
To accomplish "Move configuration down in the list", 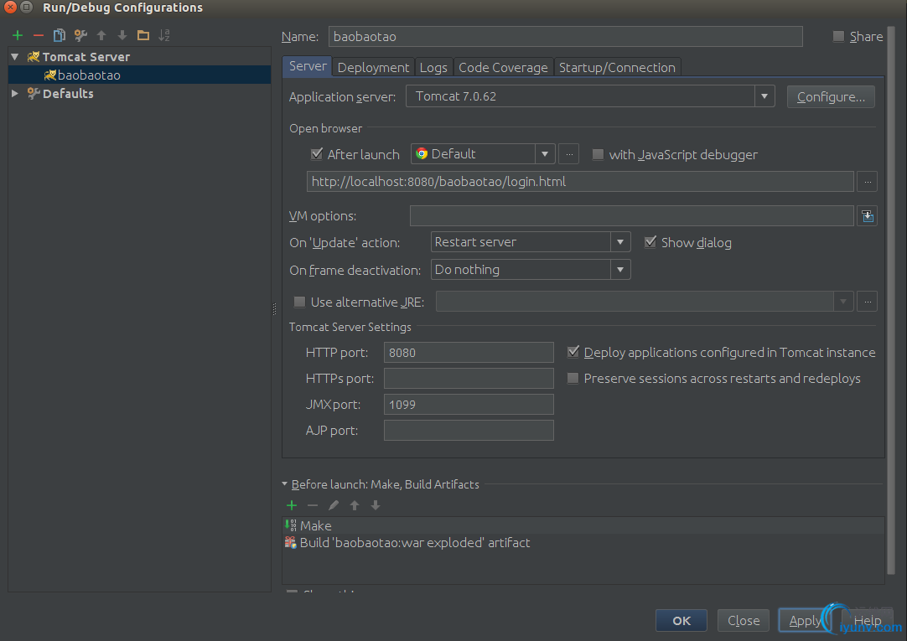I will pos(122,35).
